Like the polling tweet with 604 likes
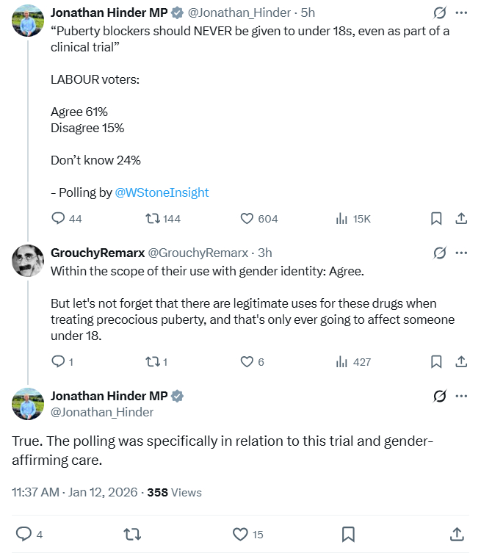481x553 pixels. click(247, 218)
